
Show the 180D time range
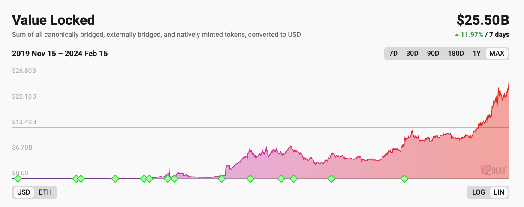[x=456, y=54]
